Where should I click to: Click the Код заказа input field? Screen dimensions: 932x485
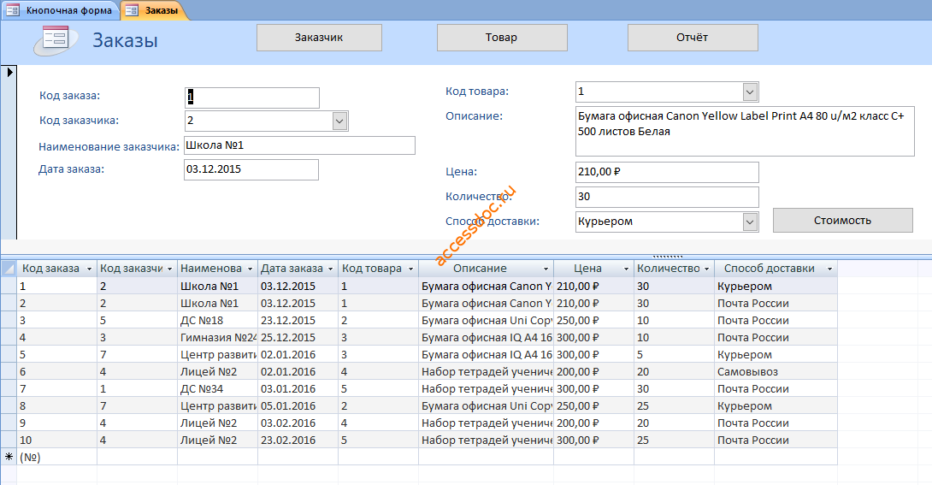[x=252, y=98]
